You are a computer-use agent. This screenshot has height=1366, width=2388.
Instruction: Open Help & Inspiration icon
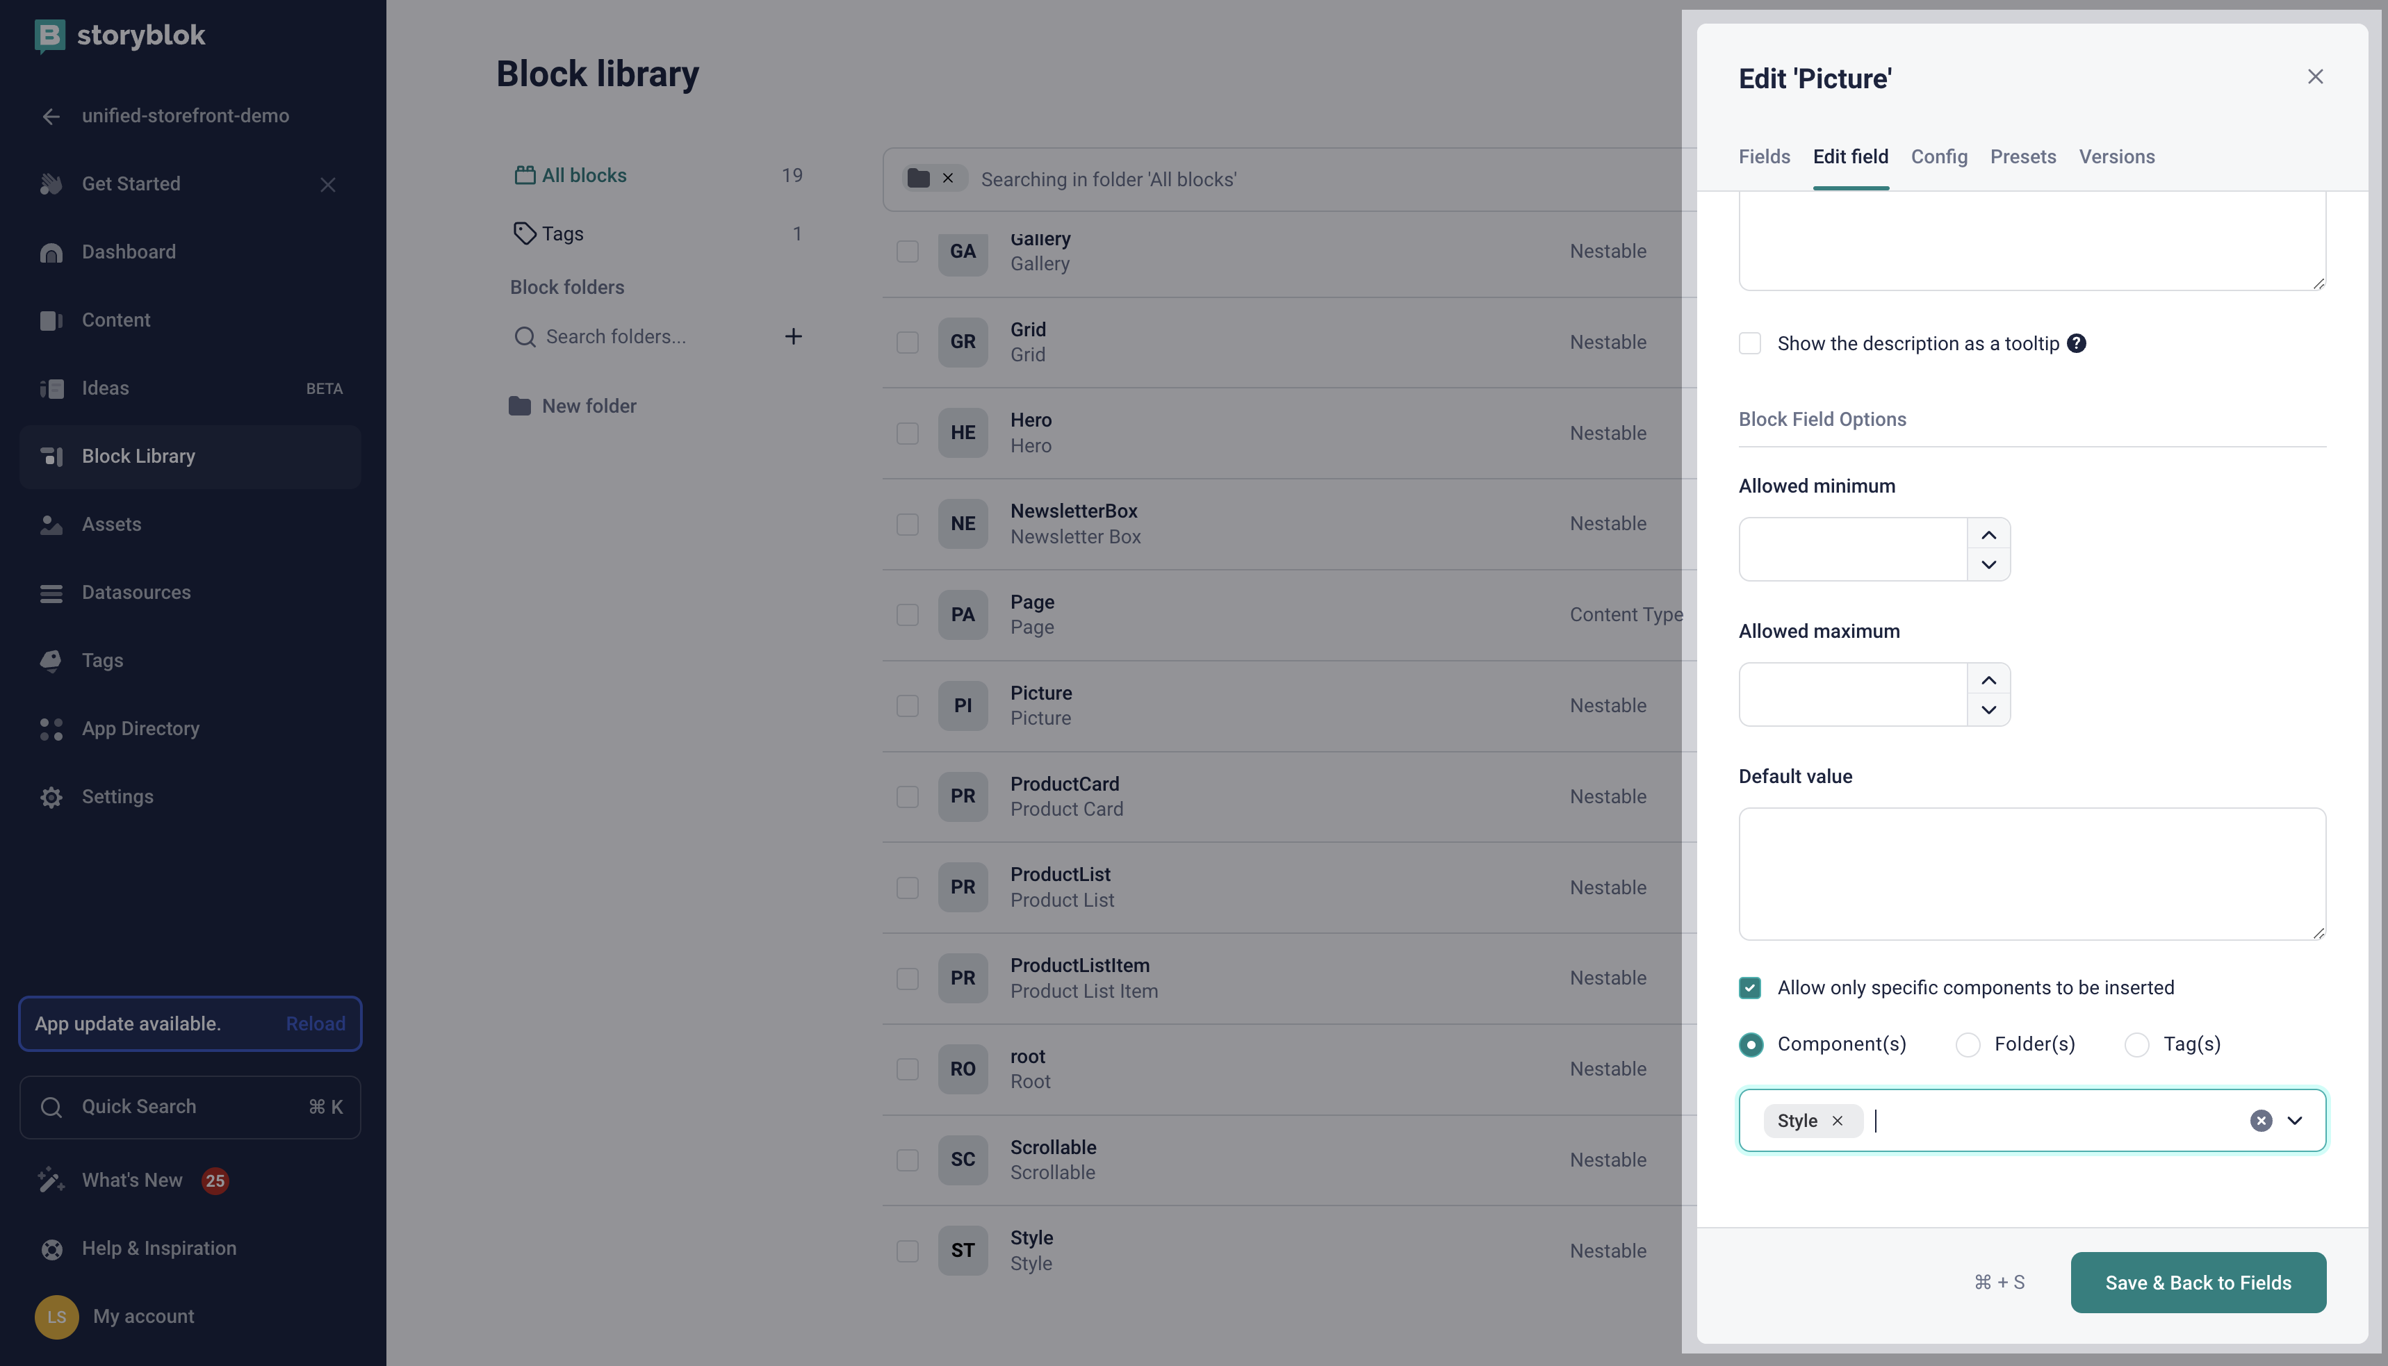tap(51, 1249)
